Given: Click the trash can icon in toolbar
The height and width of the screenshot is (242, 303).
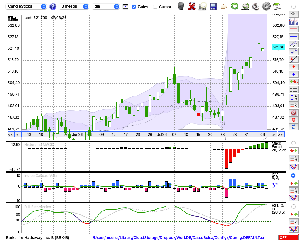Looking at the screenshot, I should pyautogui.click(x=181, y=6).
